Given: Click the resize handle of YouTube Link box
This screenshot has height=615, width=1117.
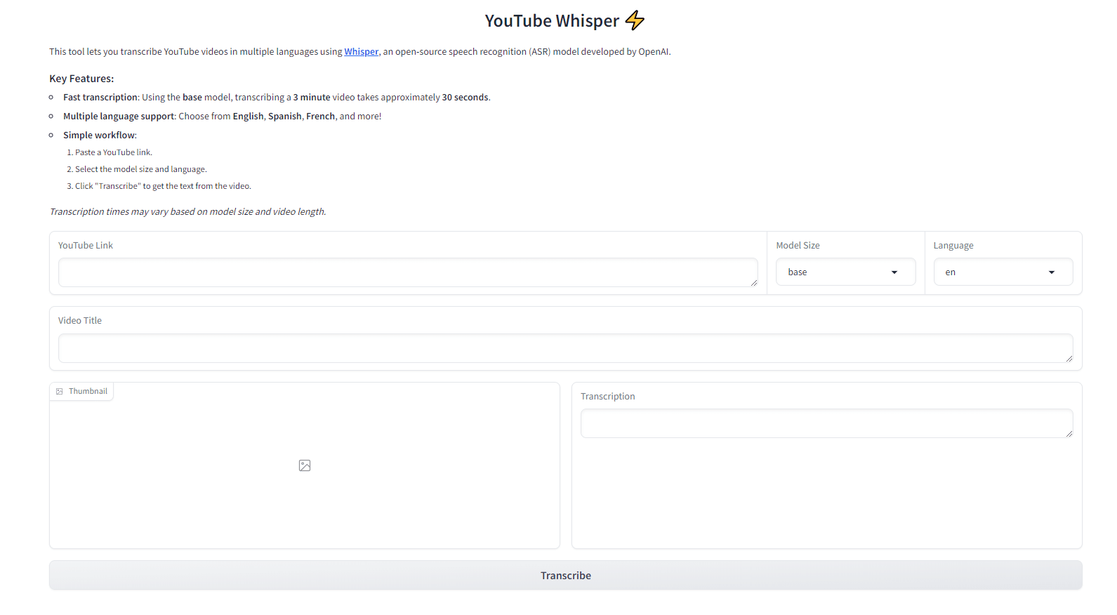Looking at the screenshot, I should coord(753,282).
